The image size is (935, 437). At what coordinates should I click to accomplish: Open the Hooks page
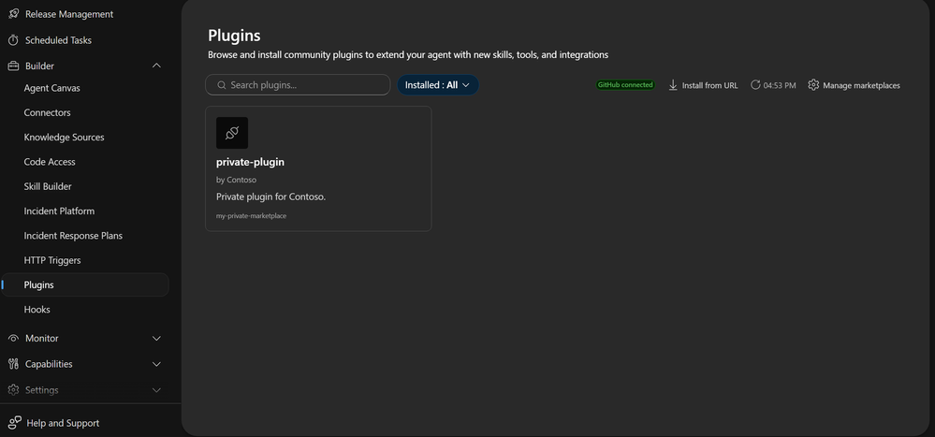click(37, 310)
